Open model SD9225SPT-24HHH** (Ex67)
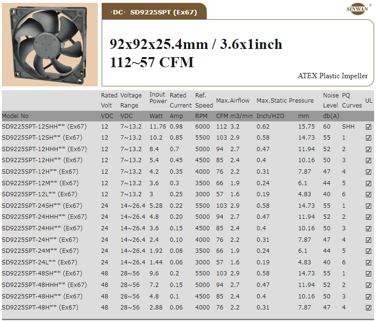 tap(44, 217)
